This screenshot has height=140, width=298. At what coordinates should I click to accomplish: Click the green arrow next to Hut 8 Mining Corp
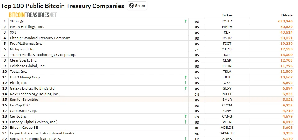pyautogui.click(x=186, y=77)
